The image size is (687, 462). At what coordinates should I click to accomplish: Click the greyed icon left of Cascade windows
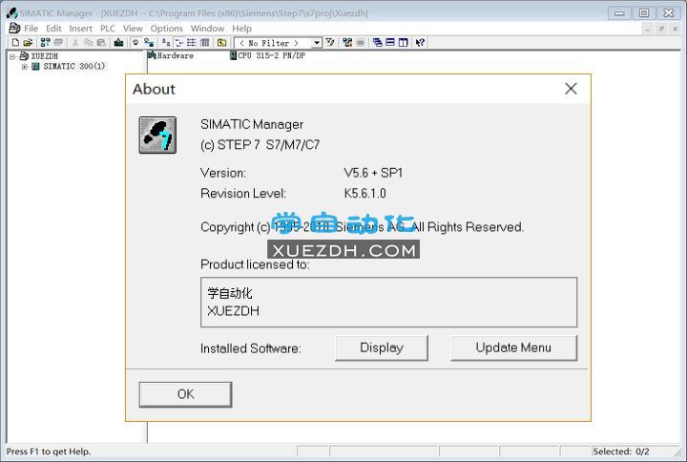(x=360, y=43)
